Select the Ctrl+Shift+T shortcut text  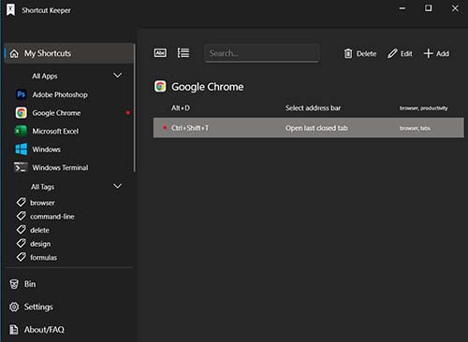coord(190,128)
